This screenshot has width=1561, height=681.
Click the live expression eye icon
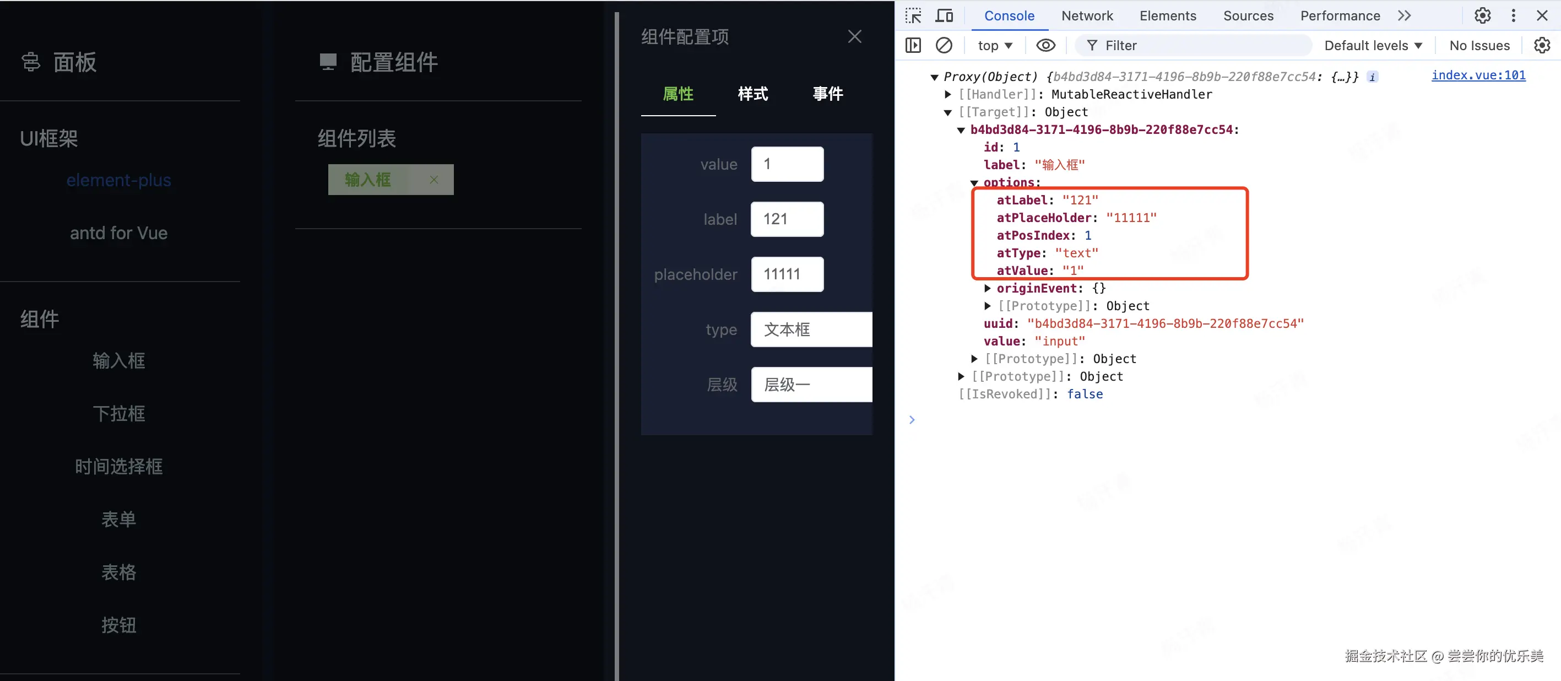pyautogui.click(x=1045, y=46)
